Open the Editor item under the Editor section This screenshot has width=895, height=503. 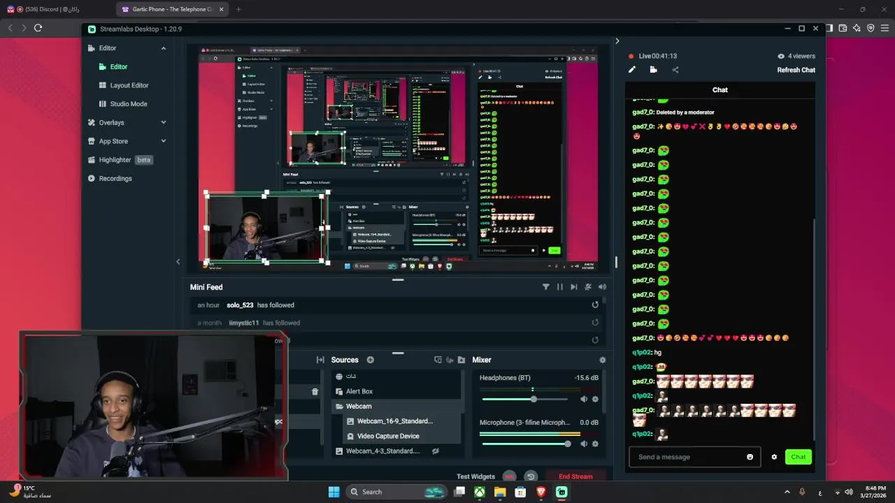(118, 66)
